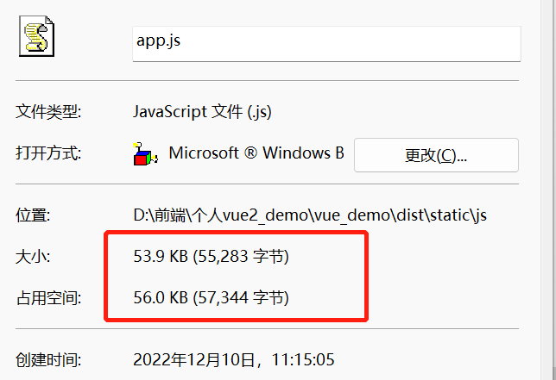The image size is (556, 380).
Task: Click the Microsoft ® Windows B program name
Action: point(256,153)
